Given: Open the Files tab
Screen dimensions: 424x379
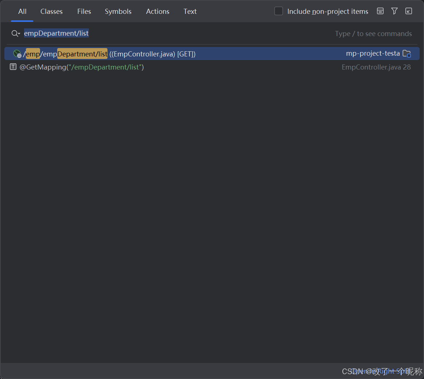Looking at the screenshot, I should (84, 11).
